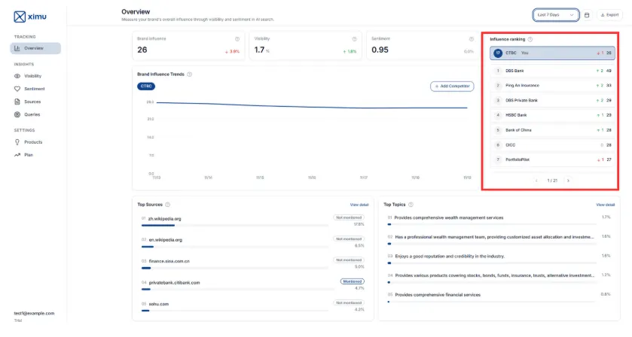Click the Add Competitor button

[452, 87]
